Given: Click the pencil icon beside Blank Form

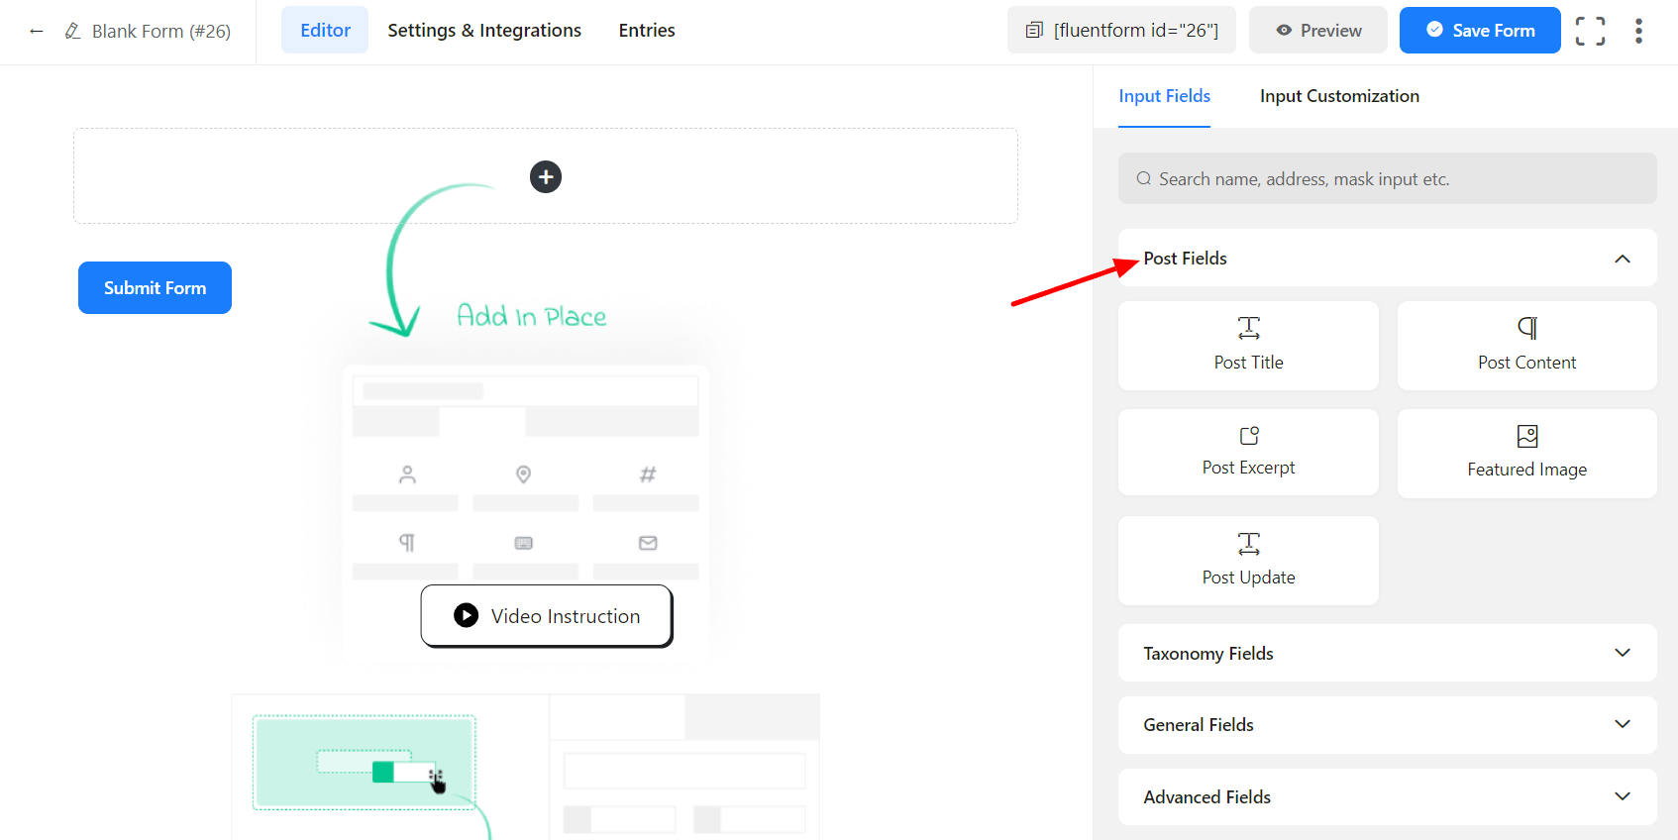Looking at the screenshot, I should (x=72, y=32).
